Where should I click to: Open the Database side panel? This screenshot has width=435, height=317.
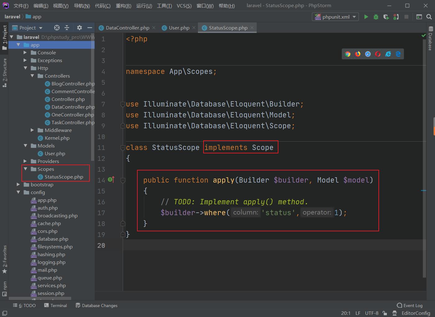(x=431, y=39)
